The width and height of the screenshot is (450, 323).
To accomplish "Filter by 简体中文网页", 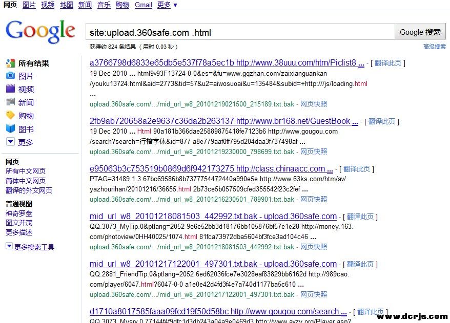I will (25, 181).
